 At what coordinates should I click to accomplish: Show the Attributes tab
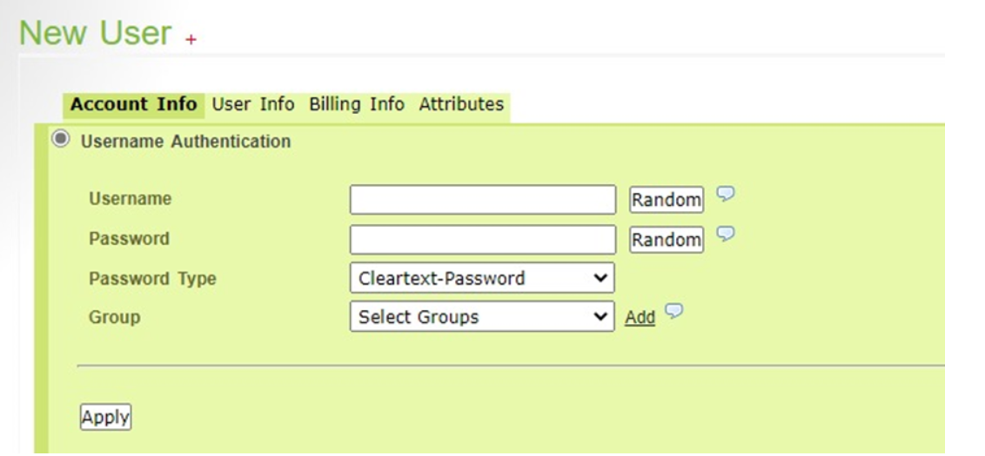461,104
